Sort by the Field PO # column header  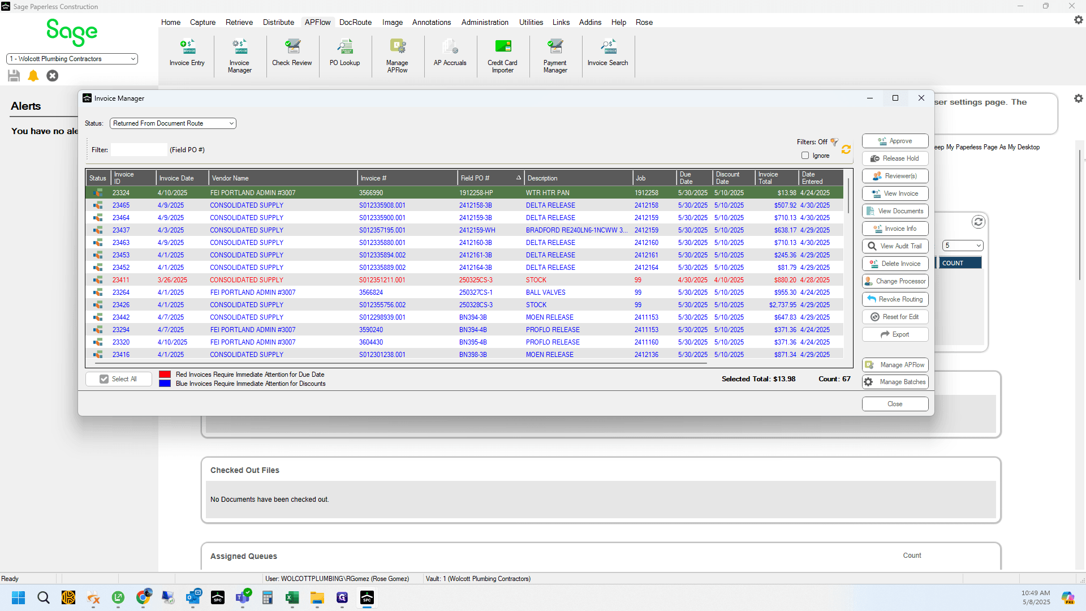tap(491, 178)
